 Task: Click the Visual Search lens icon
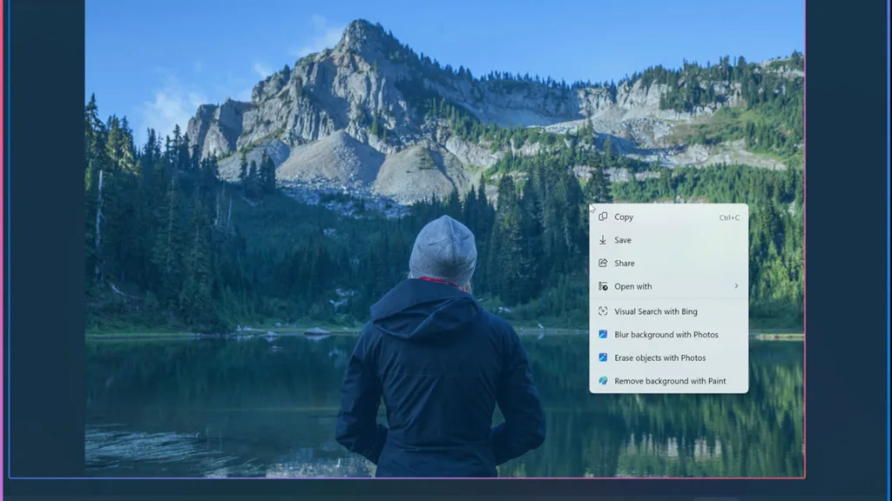[603, 311]
